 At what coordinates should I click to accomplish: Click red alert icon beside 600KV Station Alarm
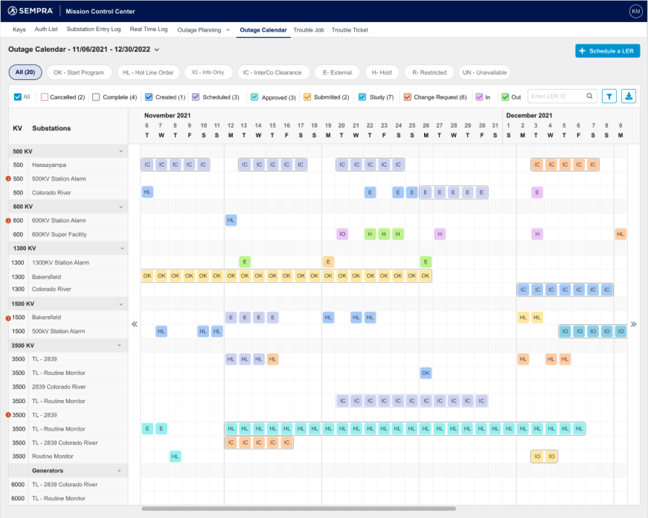[x=8, y=221]
